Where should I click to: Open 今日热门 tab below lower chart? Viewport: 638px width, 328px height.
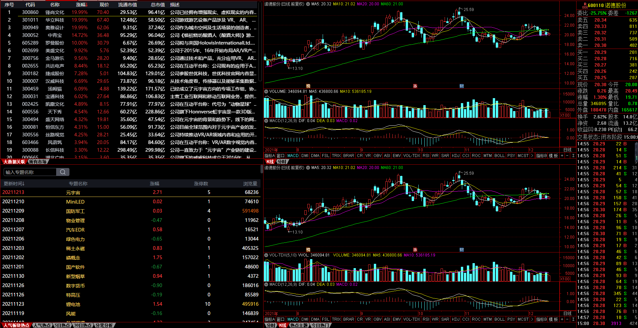(x=320, y=325)
